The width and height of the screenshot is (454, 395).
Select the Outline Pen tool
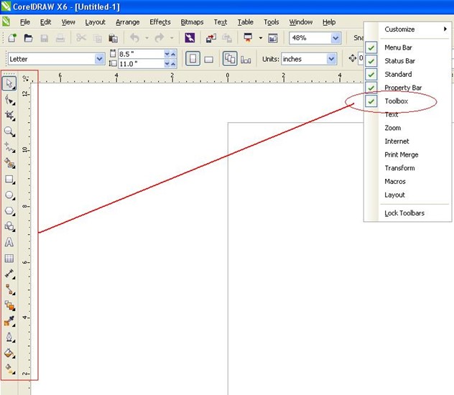click(x=10, y=338)
